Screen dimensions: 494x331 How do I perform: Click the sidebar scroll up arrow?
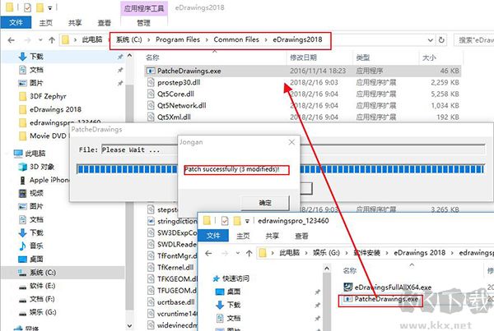130,56
